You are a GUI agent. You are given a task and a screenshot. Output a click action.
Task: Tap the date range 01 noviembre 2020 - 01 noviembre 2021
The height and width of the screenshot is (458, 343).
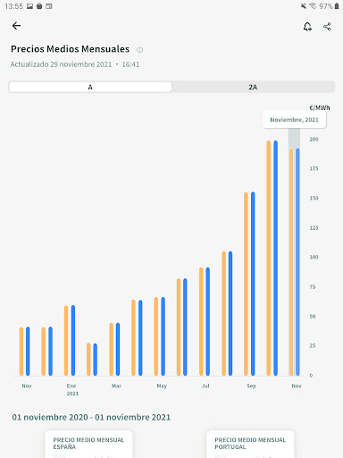click(91, 417)
